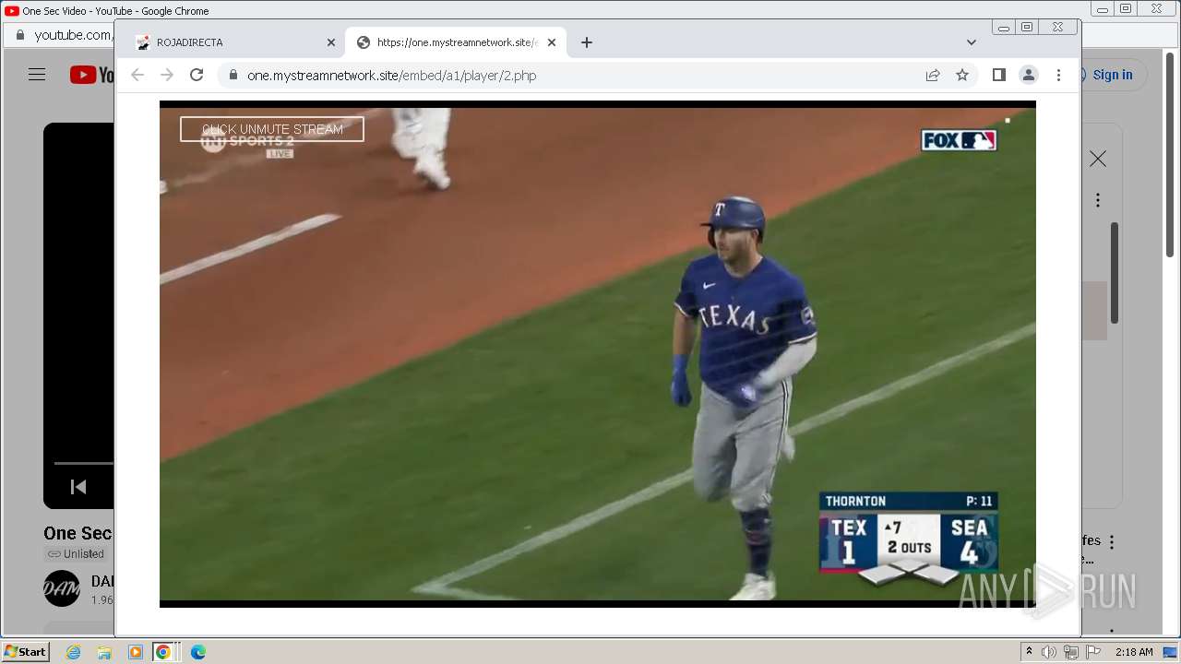Minimize the front Chrome window

pyautogui.click(x=1004, y=27)
